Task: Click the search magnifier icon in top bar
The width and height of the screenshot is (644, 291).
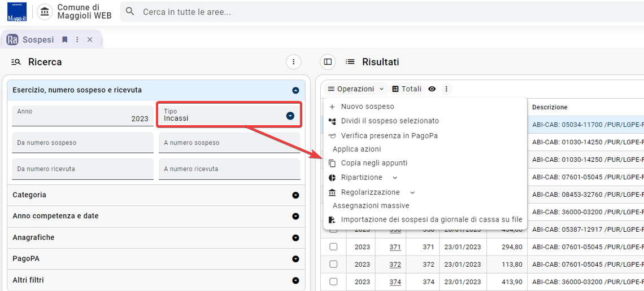Action: 130,11
